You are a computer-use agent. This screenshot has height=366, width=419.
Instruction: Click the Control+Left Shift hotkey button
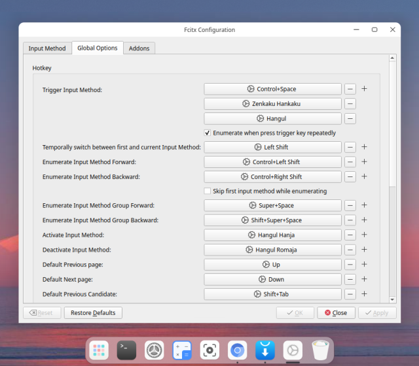coord(272,162)
